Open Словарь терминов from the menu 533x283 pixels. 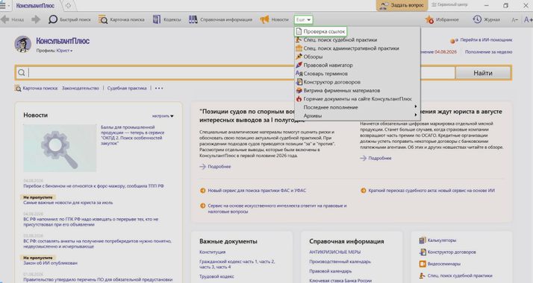pyautogui.click(x=357, y=74)
